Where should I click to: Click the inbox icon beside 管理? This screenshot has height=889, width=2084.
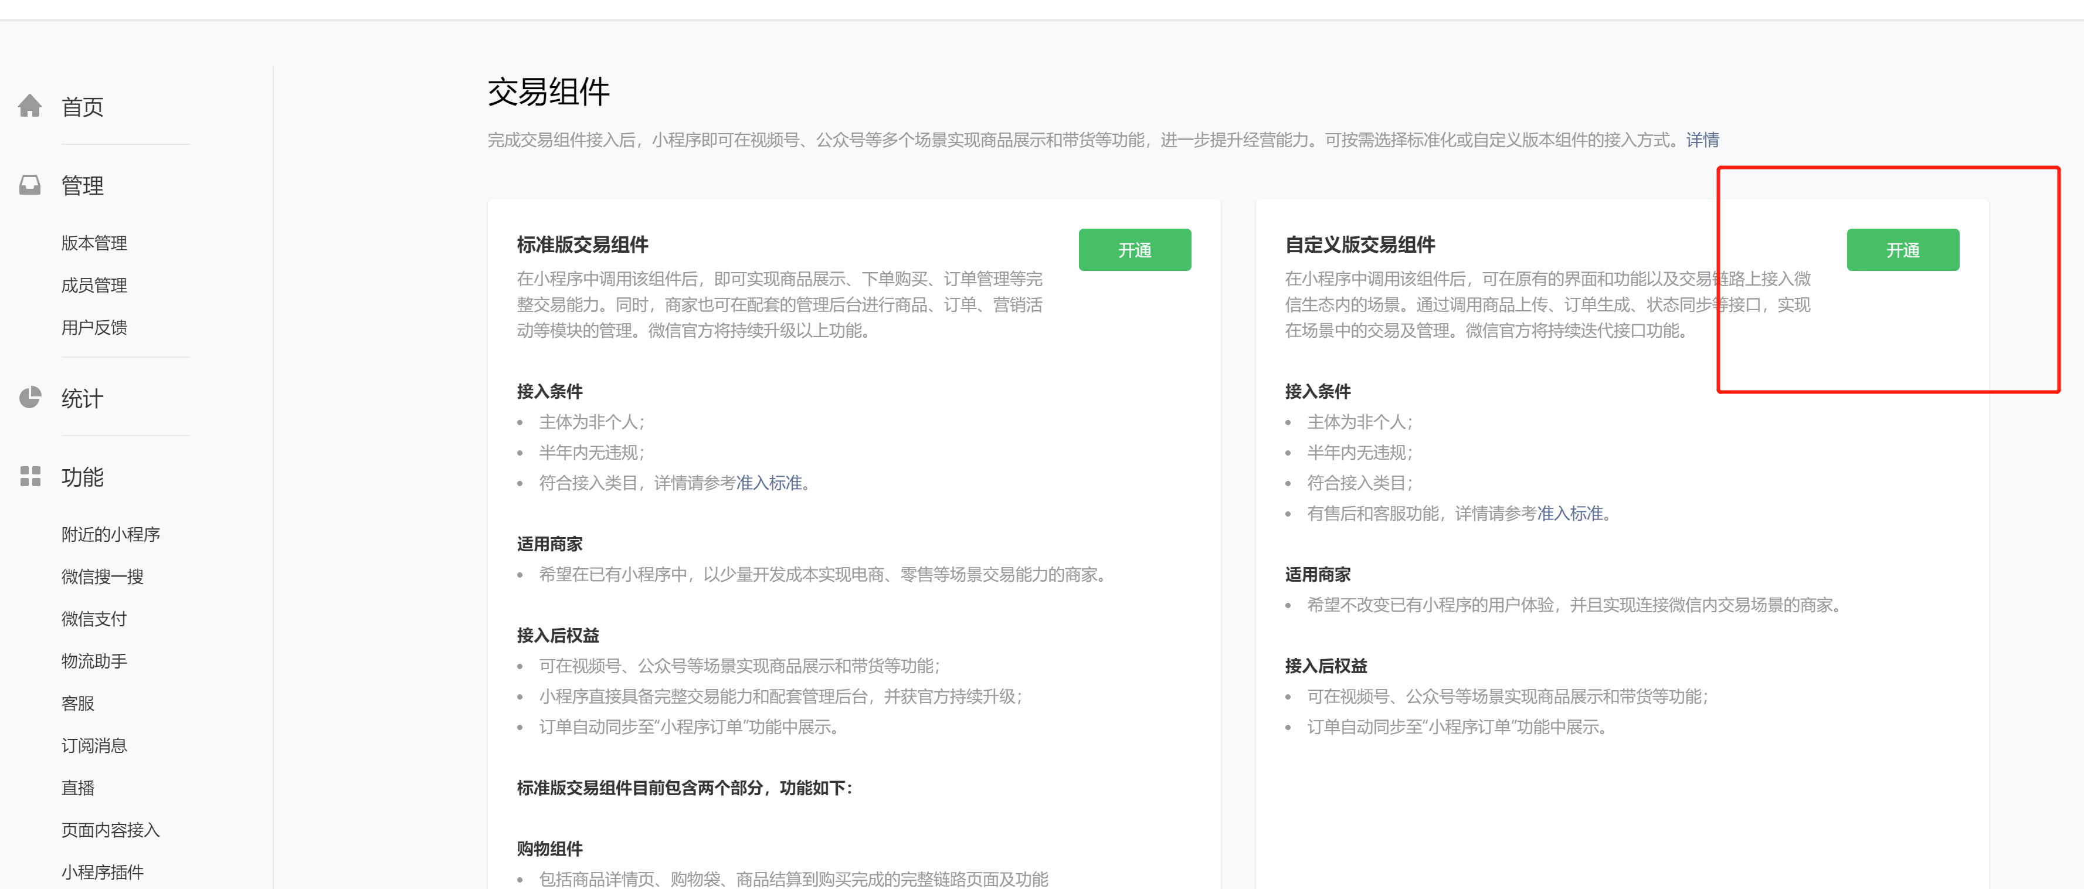point(30,185)
